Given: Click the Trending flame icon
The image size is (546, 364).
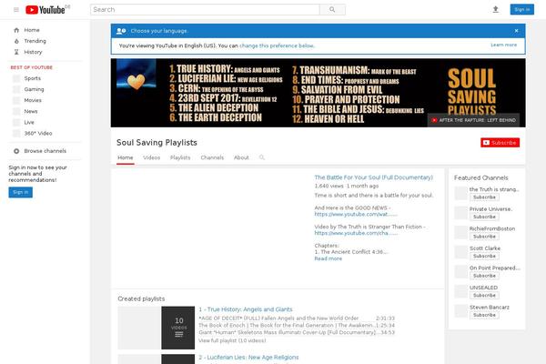Looking at the screenshot, I should [16, 41].
